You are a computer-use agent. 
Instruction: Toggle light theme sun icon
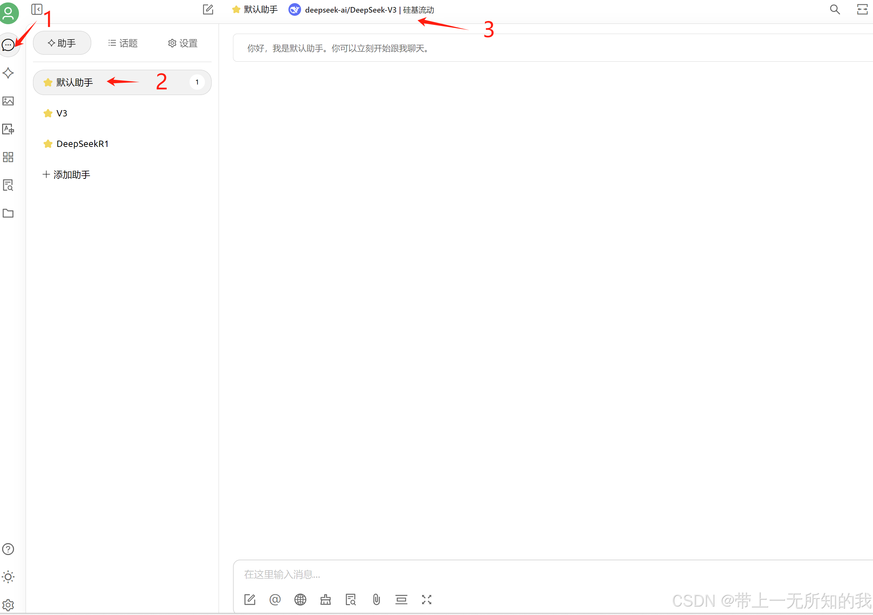tap(8, 577)
